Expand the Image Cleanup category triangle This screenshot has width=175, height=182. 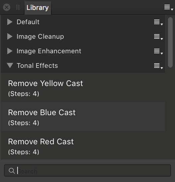tap(10, 36)
